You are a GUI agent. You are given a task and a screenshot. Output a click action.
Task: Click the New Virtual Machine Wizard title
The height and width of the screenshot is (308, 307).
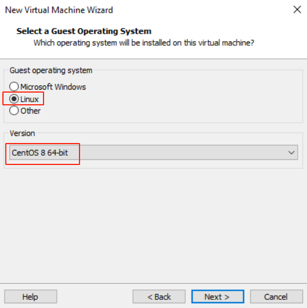(x=59, y=10)
